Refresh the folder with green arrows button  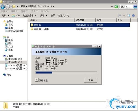[x=116, y=7]
